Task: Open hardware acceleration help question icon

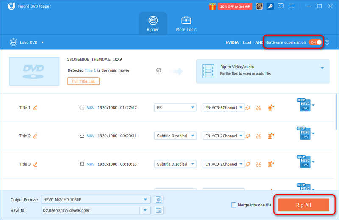Action: tap(327, 42)
